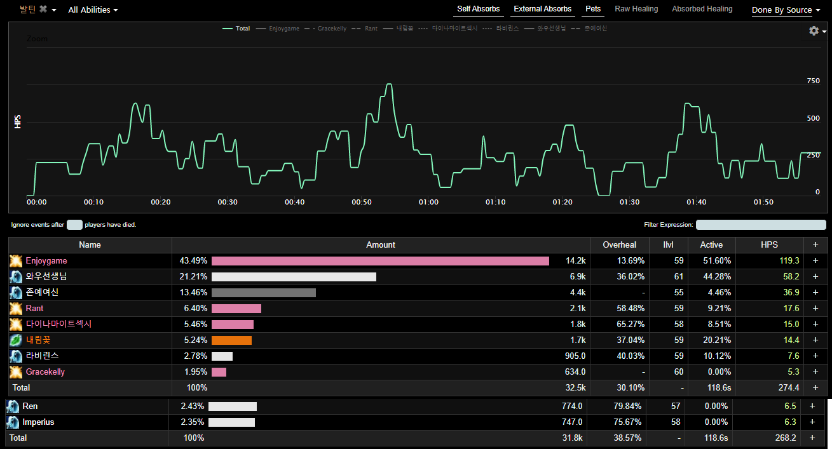Click the class icon beside Gracekelly
The image size is (832, 449).
point(16,372)
